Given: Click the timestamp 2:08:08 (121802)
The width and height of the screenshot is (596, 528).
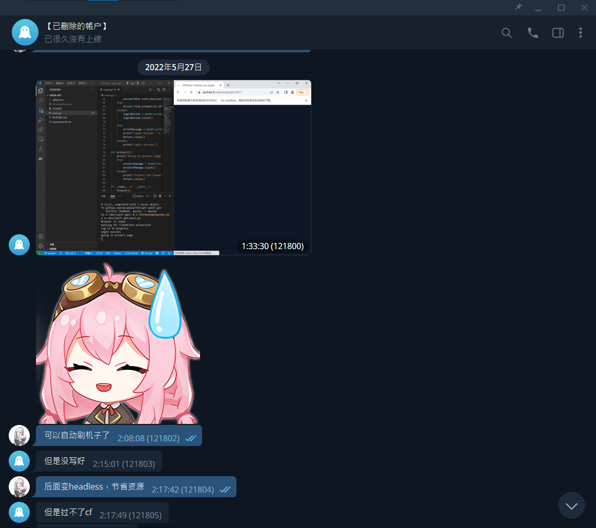Looking at the screenshot, I should (x=148, y=438).
